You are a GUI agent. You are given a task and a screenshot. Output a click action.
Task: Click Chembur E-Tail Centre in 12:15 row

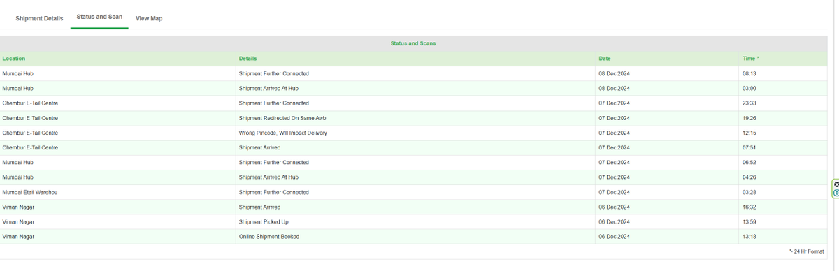pyautogui.click(x=30, y=133)
